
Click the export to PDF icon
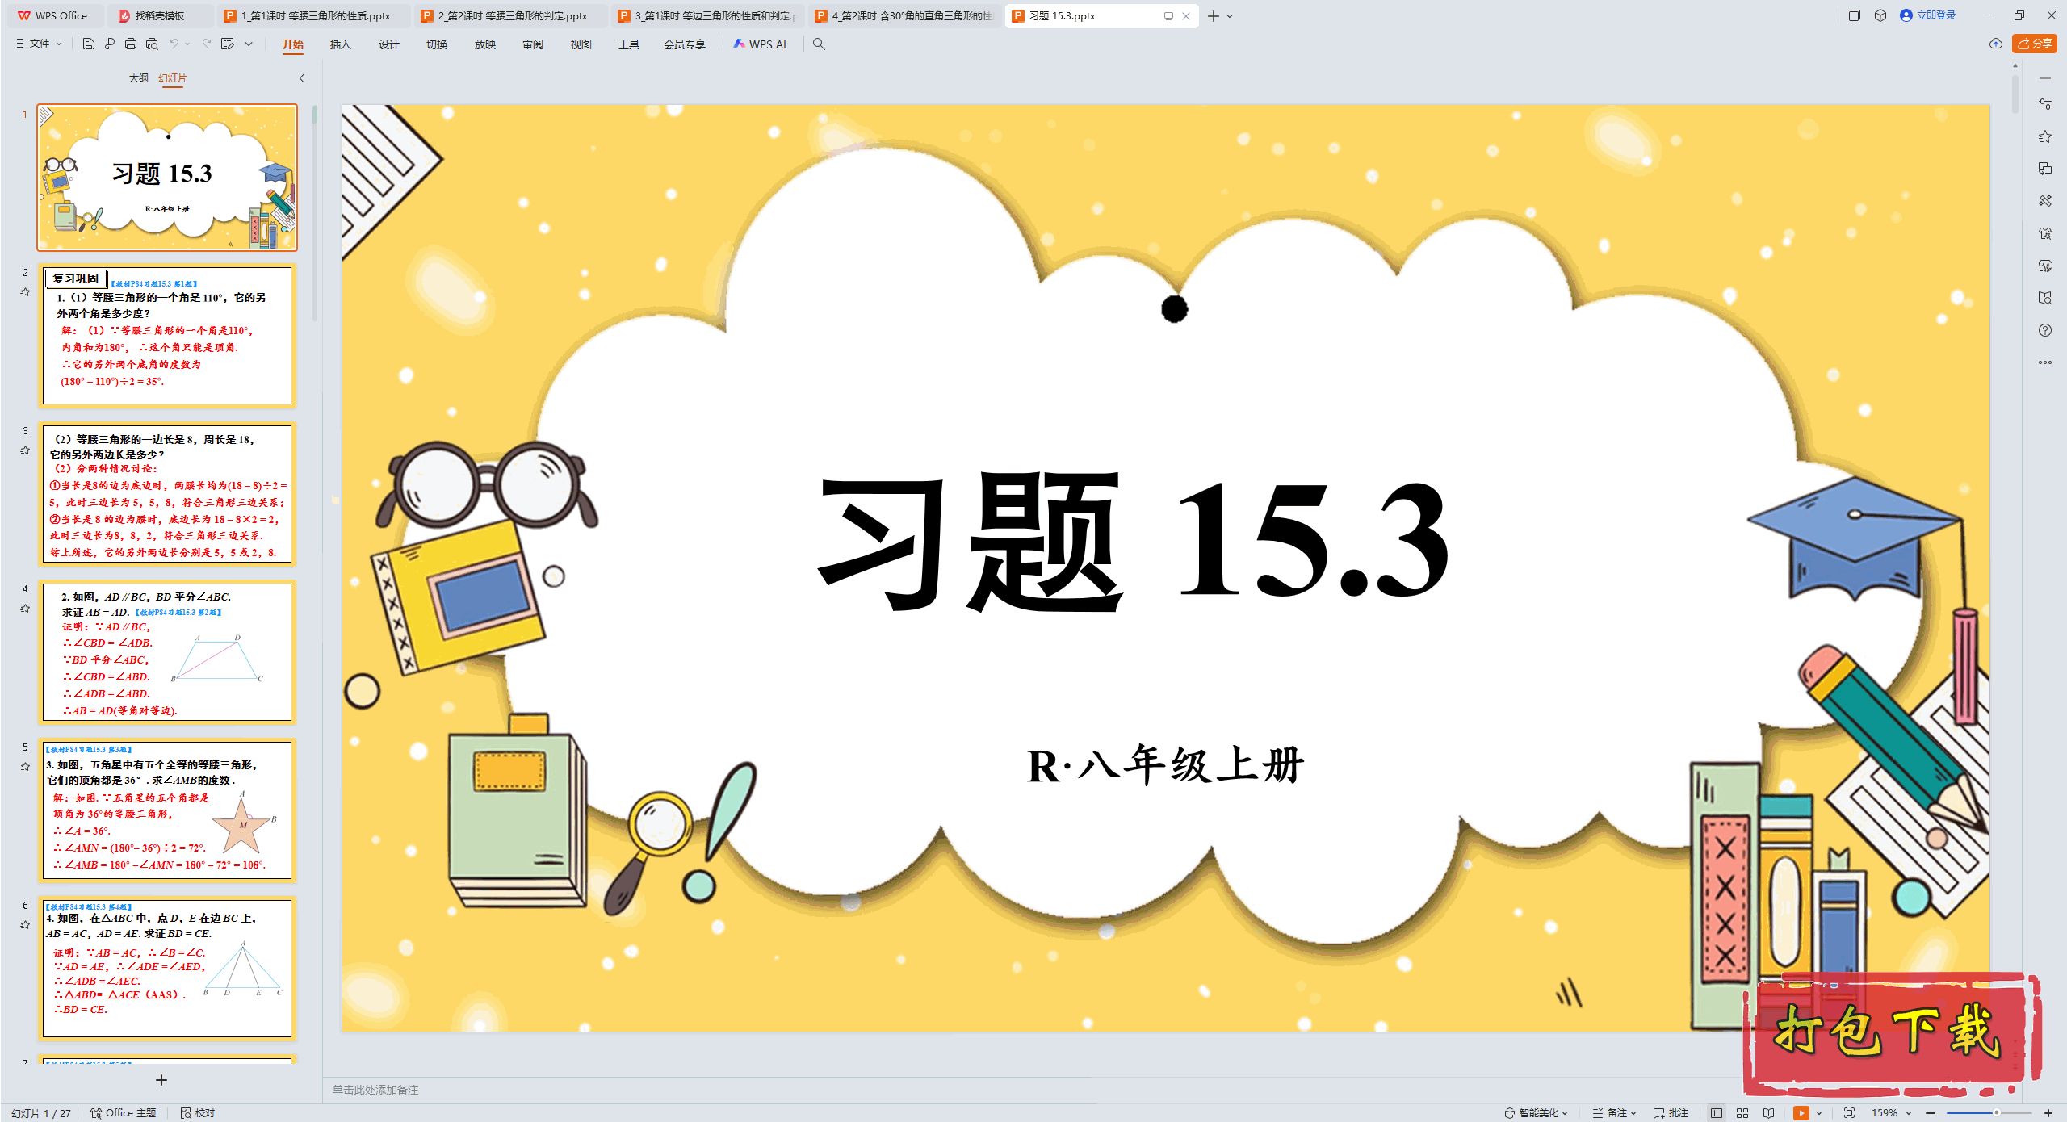[x=110, y=44]
